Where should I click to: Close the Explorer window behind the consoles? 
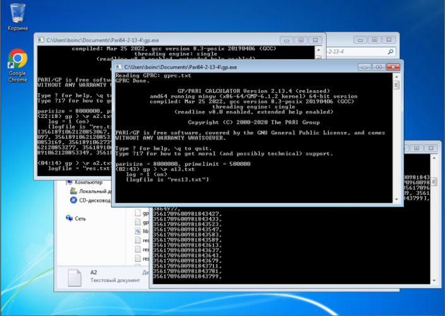[389, 40]
